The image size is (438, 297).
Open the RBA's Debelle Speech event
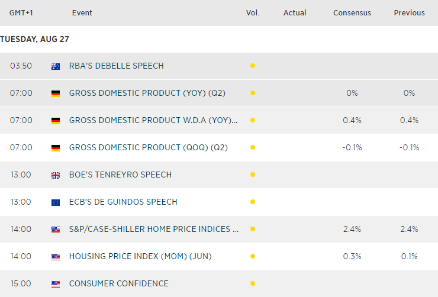[116, 66]
